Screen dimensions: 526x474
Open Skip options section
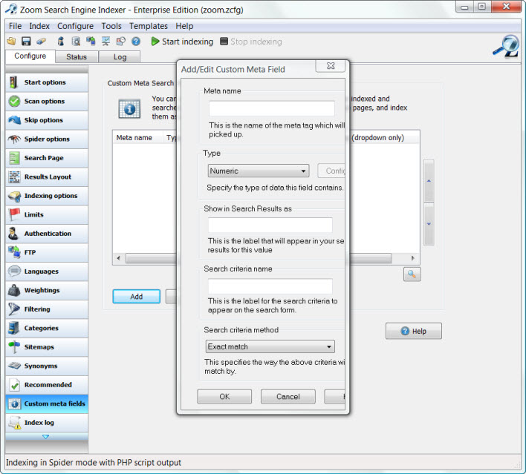(47, 120)
